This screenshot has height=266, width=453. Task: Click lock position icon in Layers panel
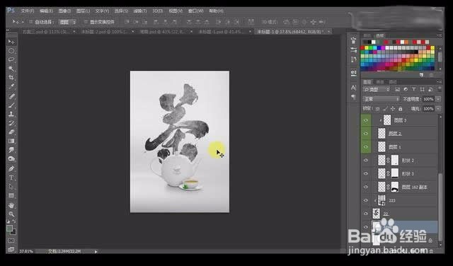pyautogui.click(x=393, y=109)
